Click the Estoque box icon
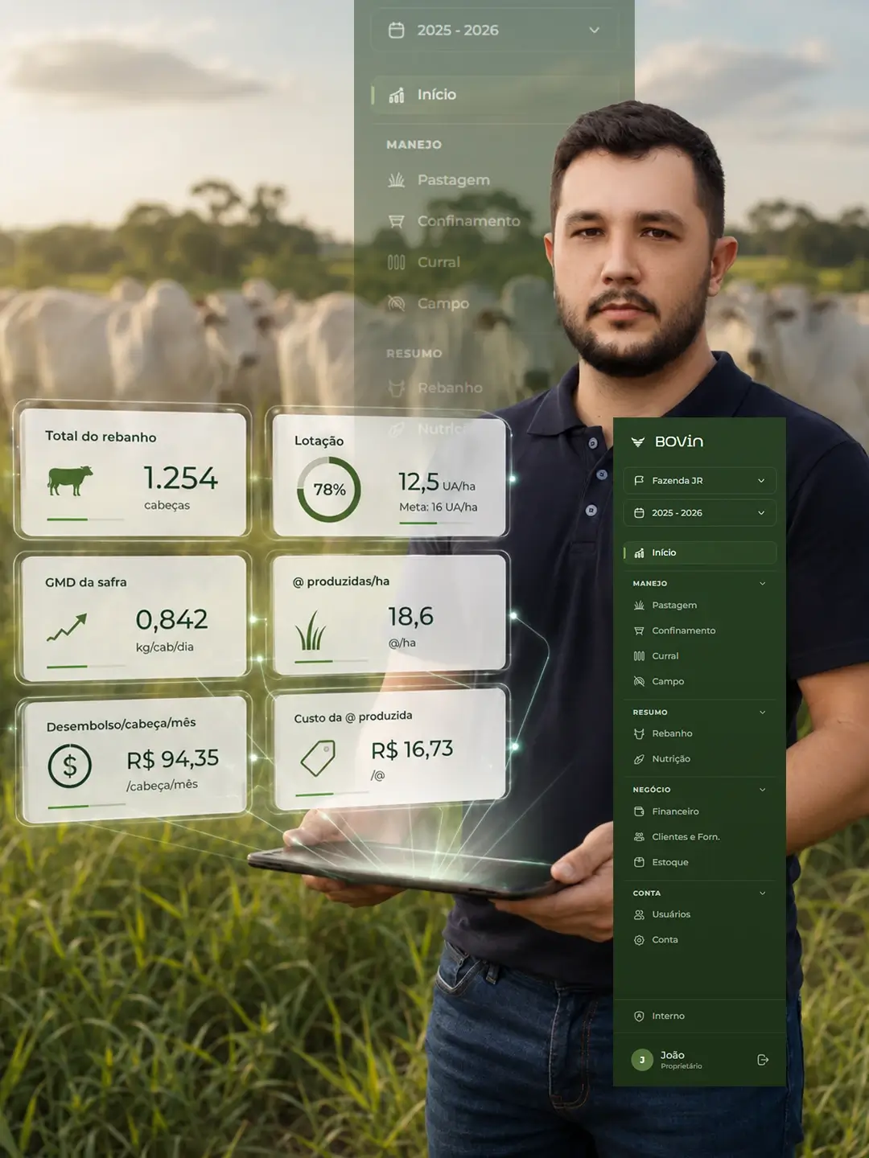Viewport: 869px width, 1158px height. pos(639,862)
